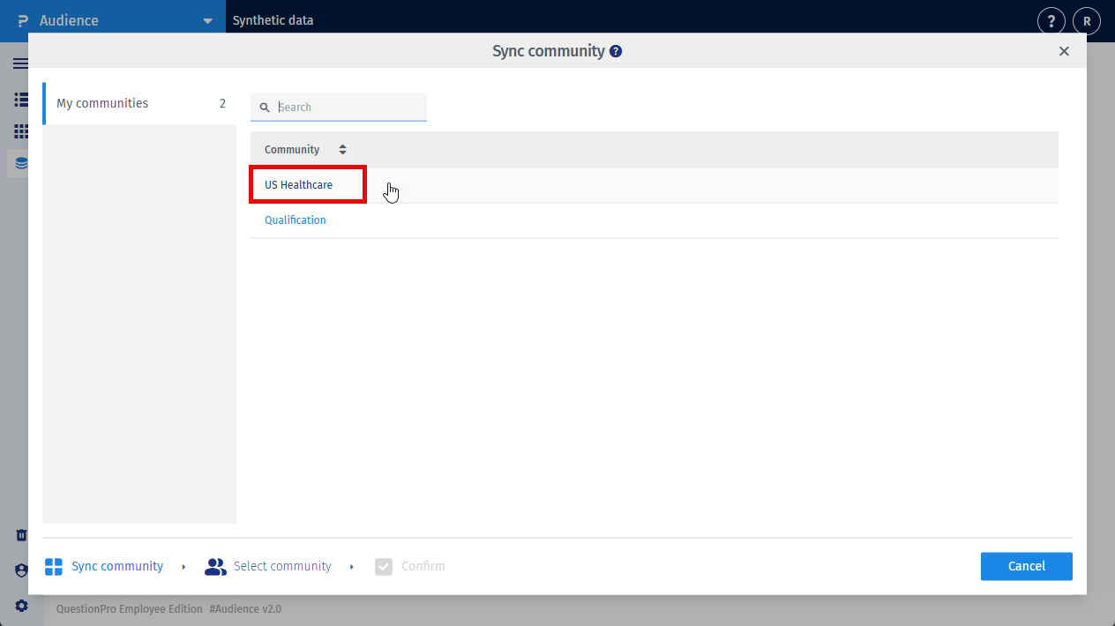Image resolution: width=1115 pixels, height=626 pixels.
Task: Click the search magnifier icon
Action: (x=265, y=108)
